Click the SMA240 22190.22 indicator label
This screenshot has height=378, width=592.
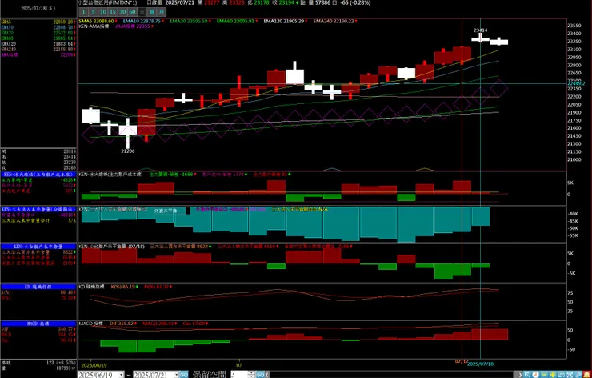pos(335,21)
